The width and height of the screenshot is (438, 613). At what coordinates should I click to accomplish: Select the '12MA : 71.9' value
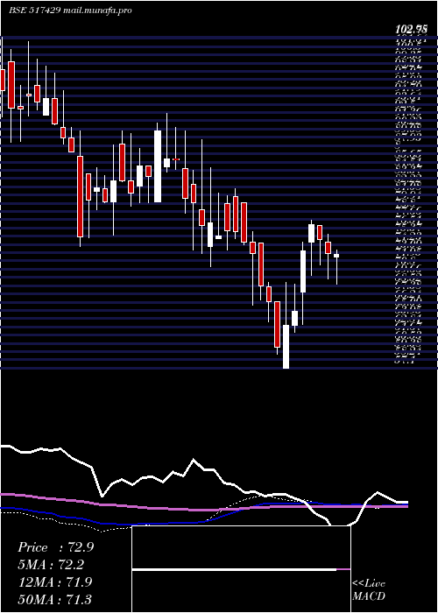click(54, 582)
